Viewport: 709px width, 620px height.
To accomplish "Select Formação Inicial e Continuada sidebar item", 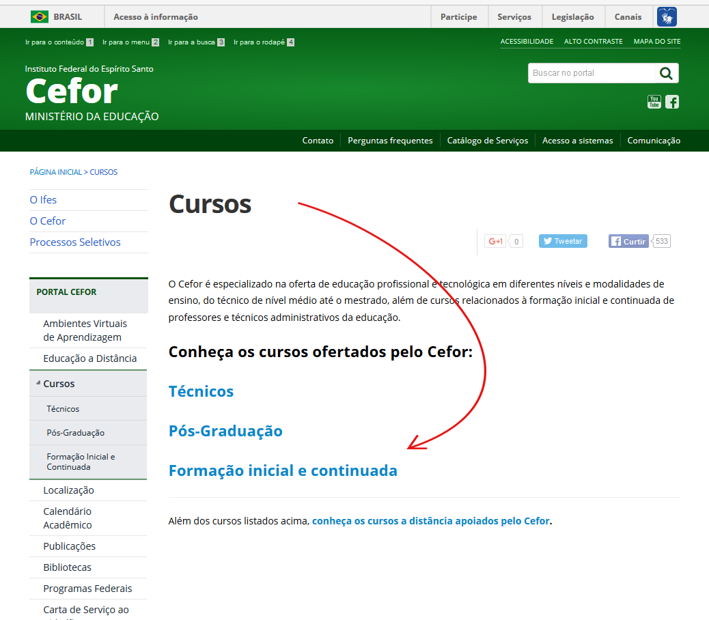I will 81,462.
